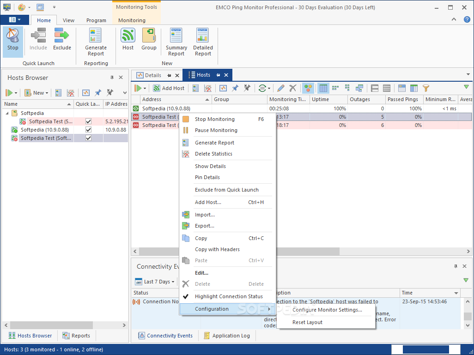
Task: Create a Summary Report
Action: click(176, 42)
